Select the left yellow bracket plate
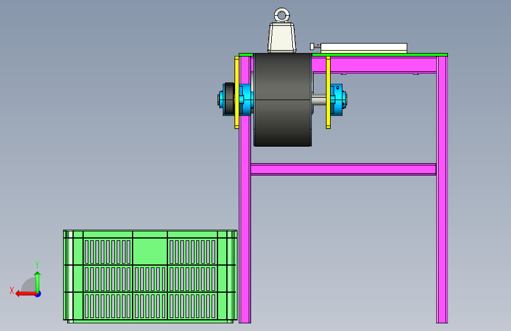This screenshot has height=331, width=511. pos(237,92)
